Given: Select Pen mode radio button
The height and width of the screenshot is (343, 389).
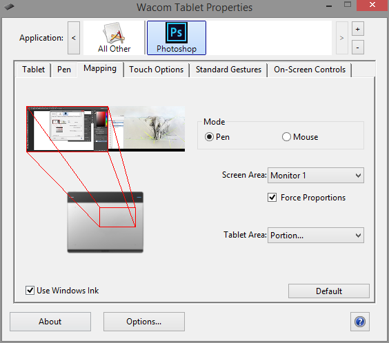Looking at the screenshot, I should click(x=209, y=136).
